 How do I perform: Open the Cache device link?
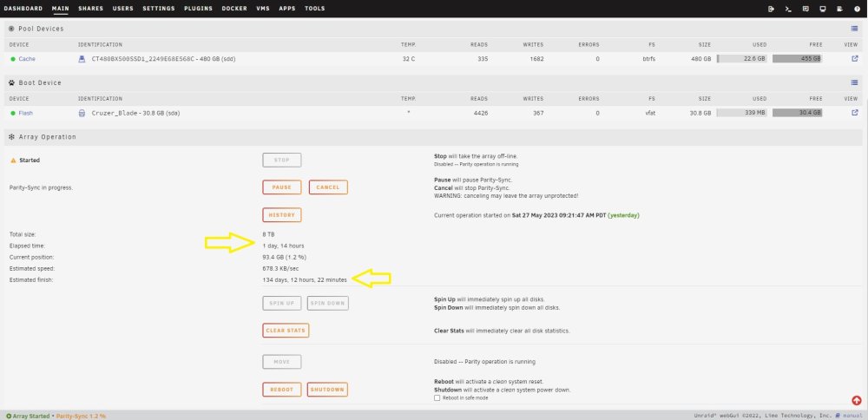point(27,59)
